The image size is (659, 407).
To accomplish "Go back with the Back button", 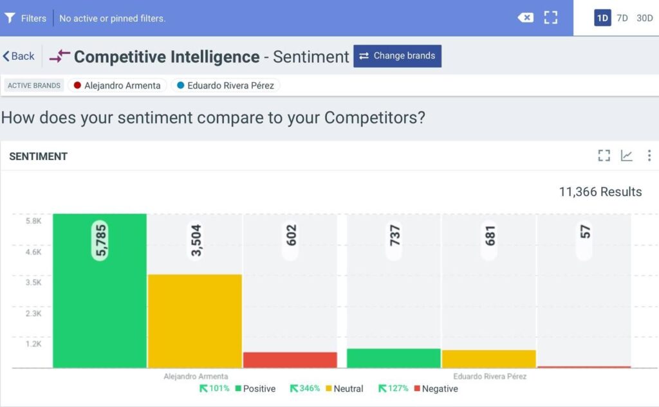I will click(19, 57).
